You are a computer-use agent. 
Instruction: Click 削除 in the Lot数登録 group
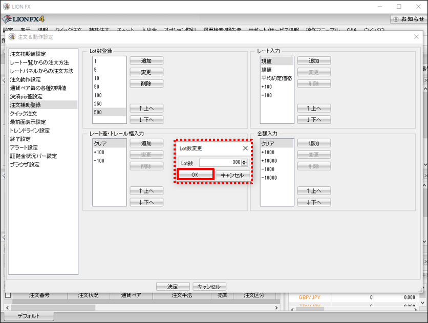pos(146,83)
